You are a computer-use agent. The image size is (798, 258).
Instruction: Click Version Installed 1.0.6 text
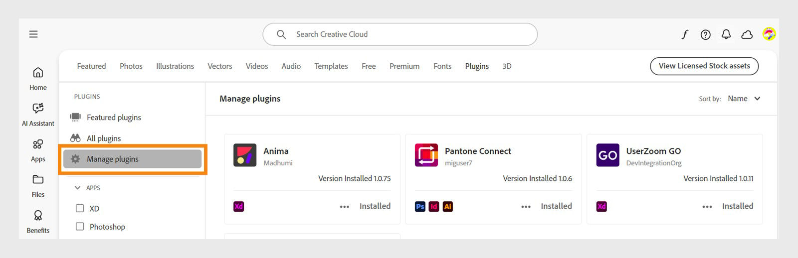click(537, 178)
